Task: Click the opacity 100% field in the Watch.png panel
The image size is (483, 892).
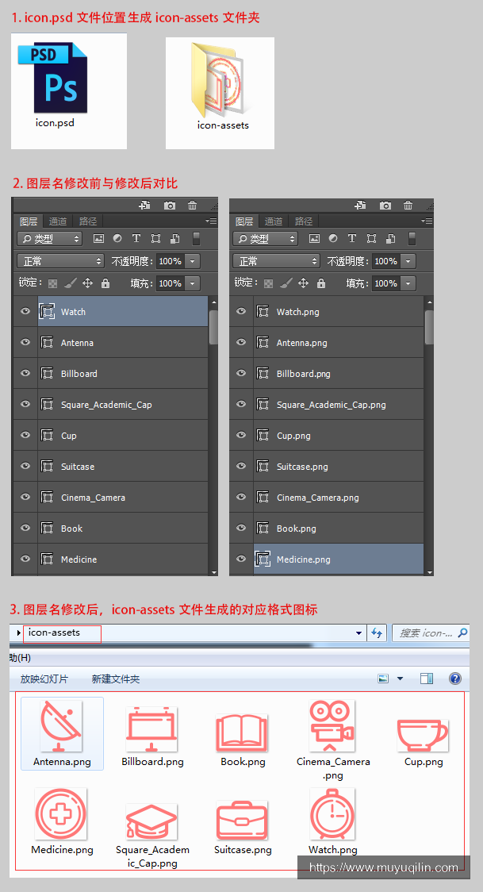Action: click(386, 260)
